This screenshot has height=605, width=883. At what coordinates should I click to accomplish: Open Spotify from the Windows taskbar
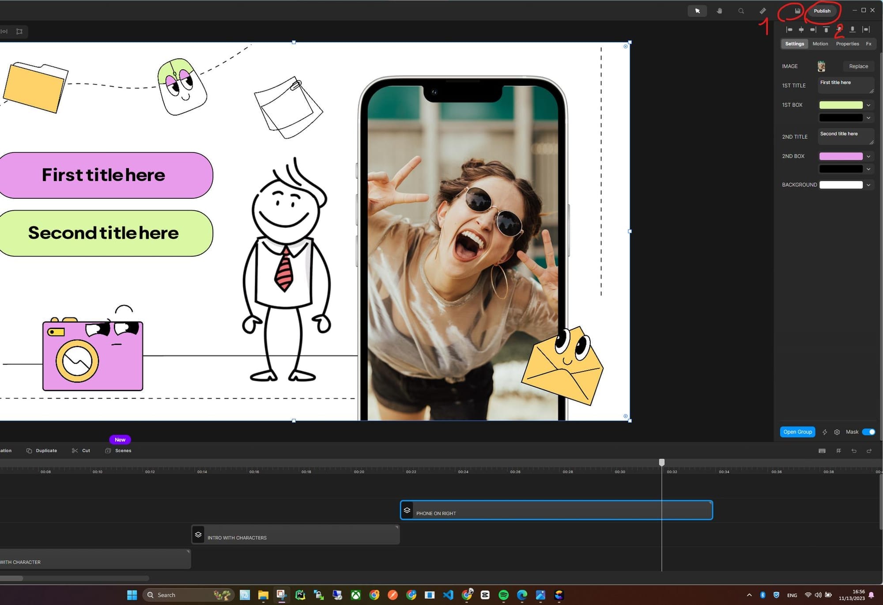[503, 595]
